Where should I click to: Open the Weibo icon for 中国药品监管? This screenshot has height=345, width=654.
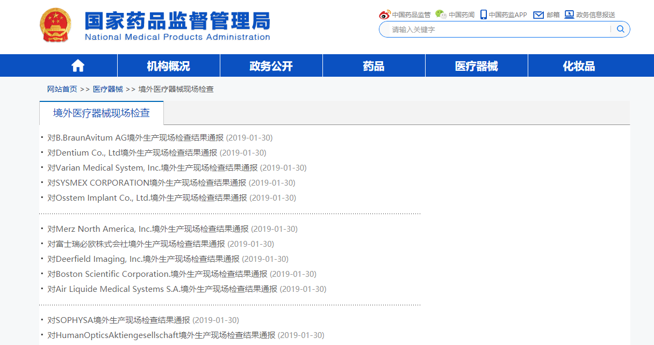point(384,15)
